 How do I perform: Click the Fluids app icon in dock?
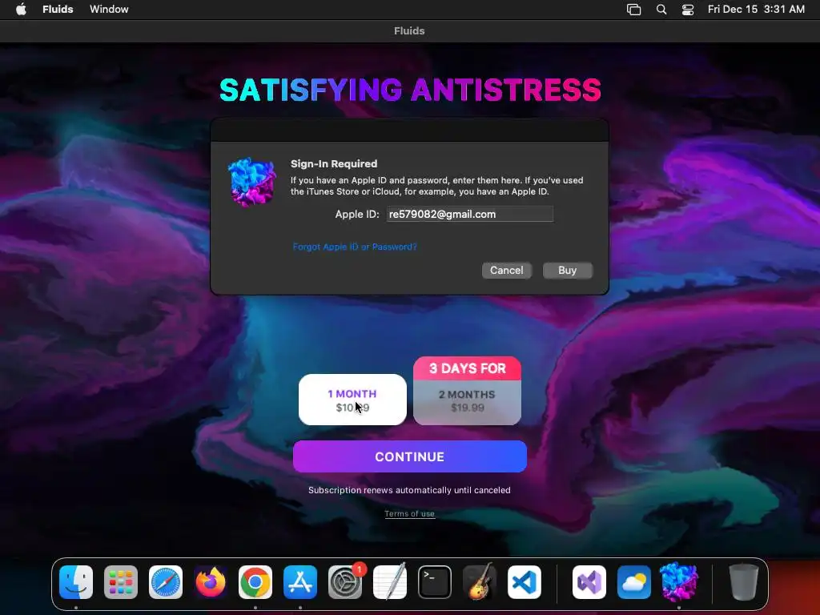point(679,582)
